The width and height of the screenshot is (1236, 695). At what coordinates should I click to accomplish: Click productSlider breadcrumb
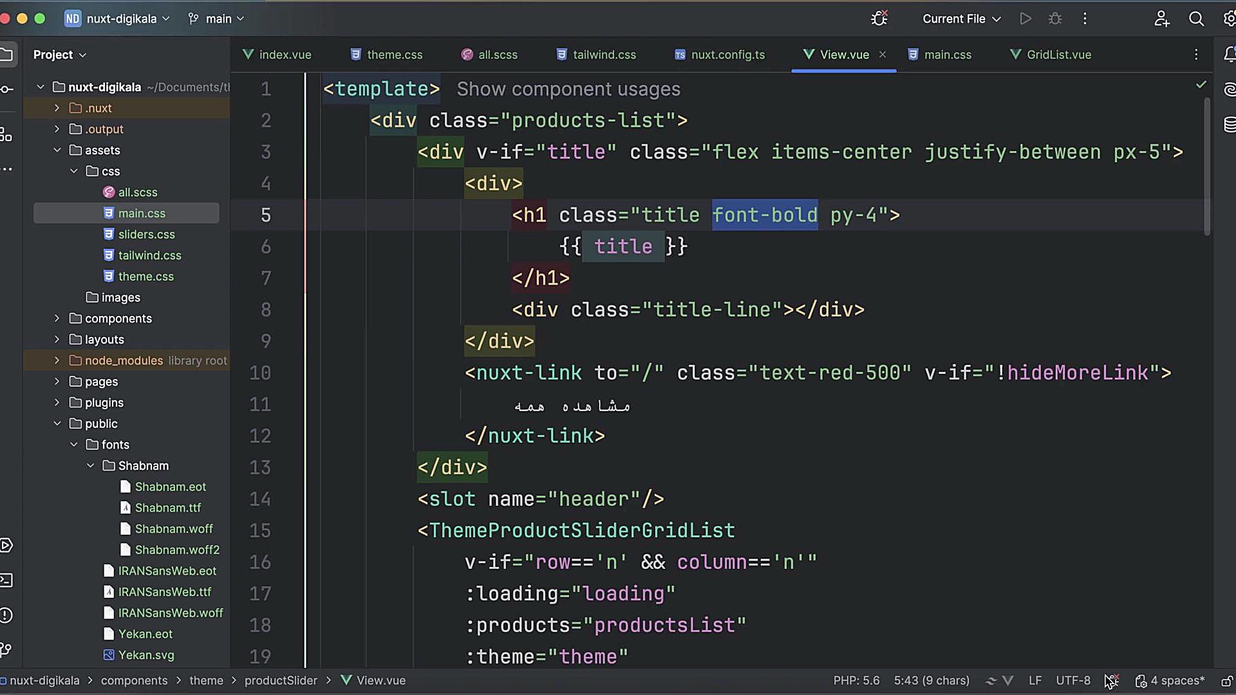281,681
